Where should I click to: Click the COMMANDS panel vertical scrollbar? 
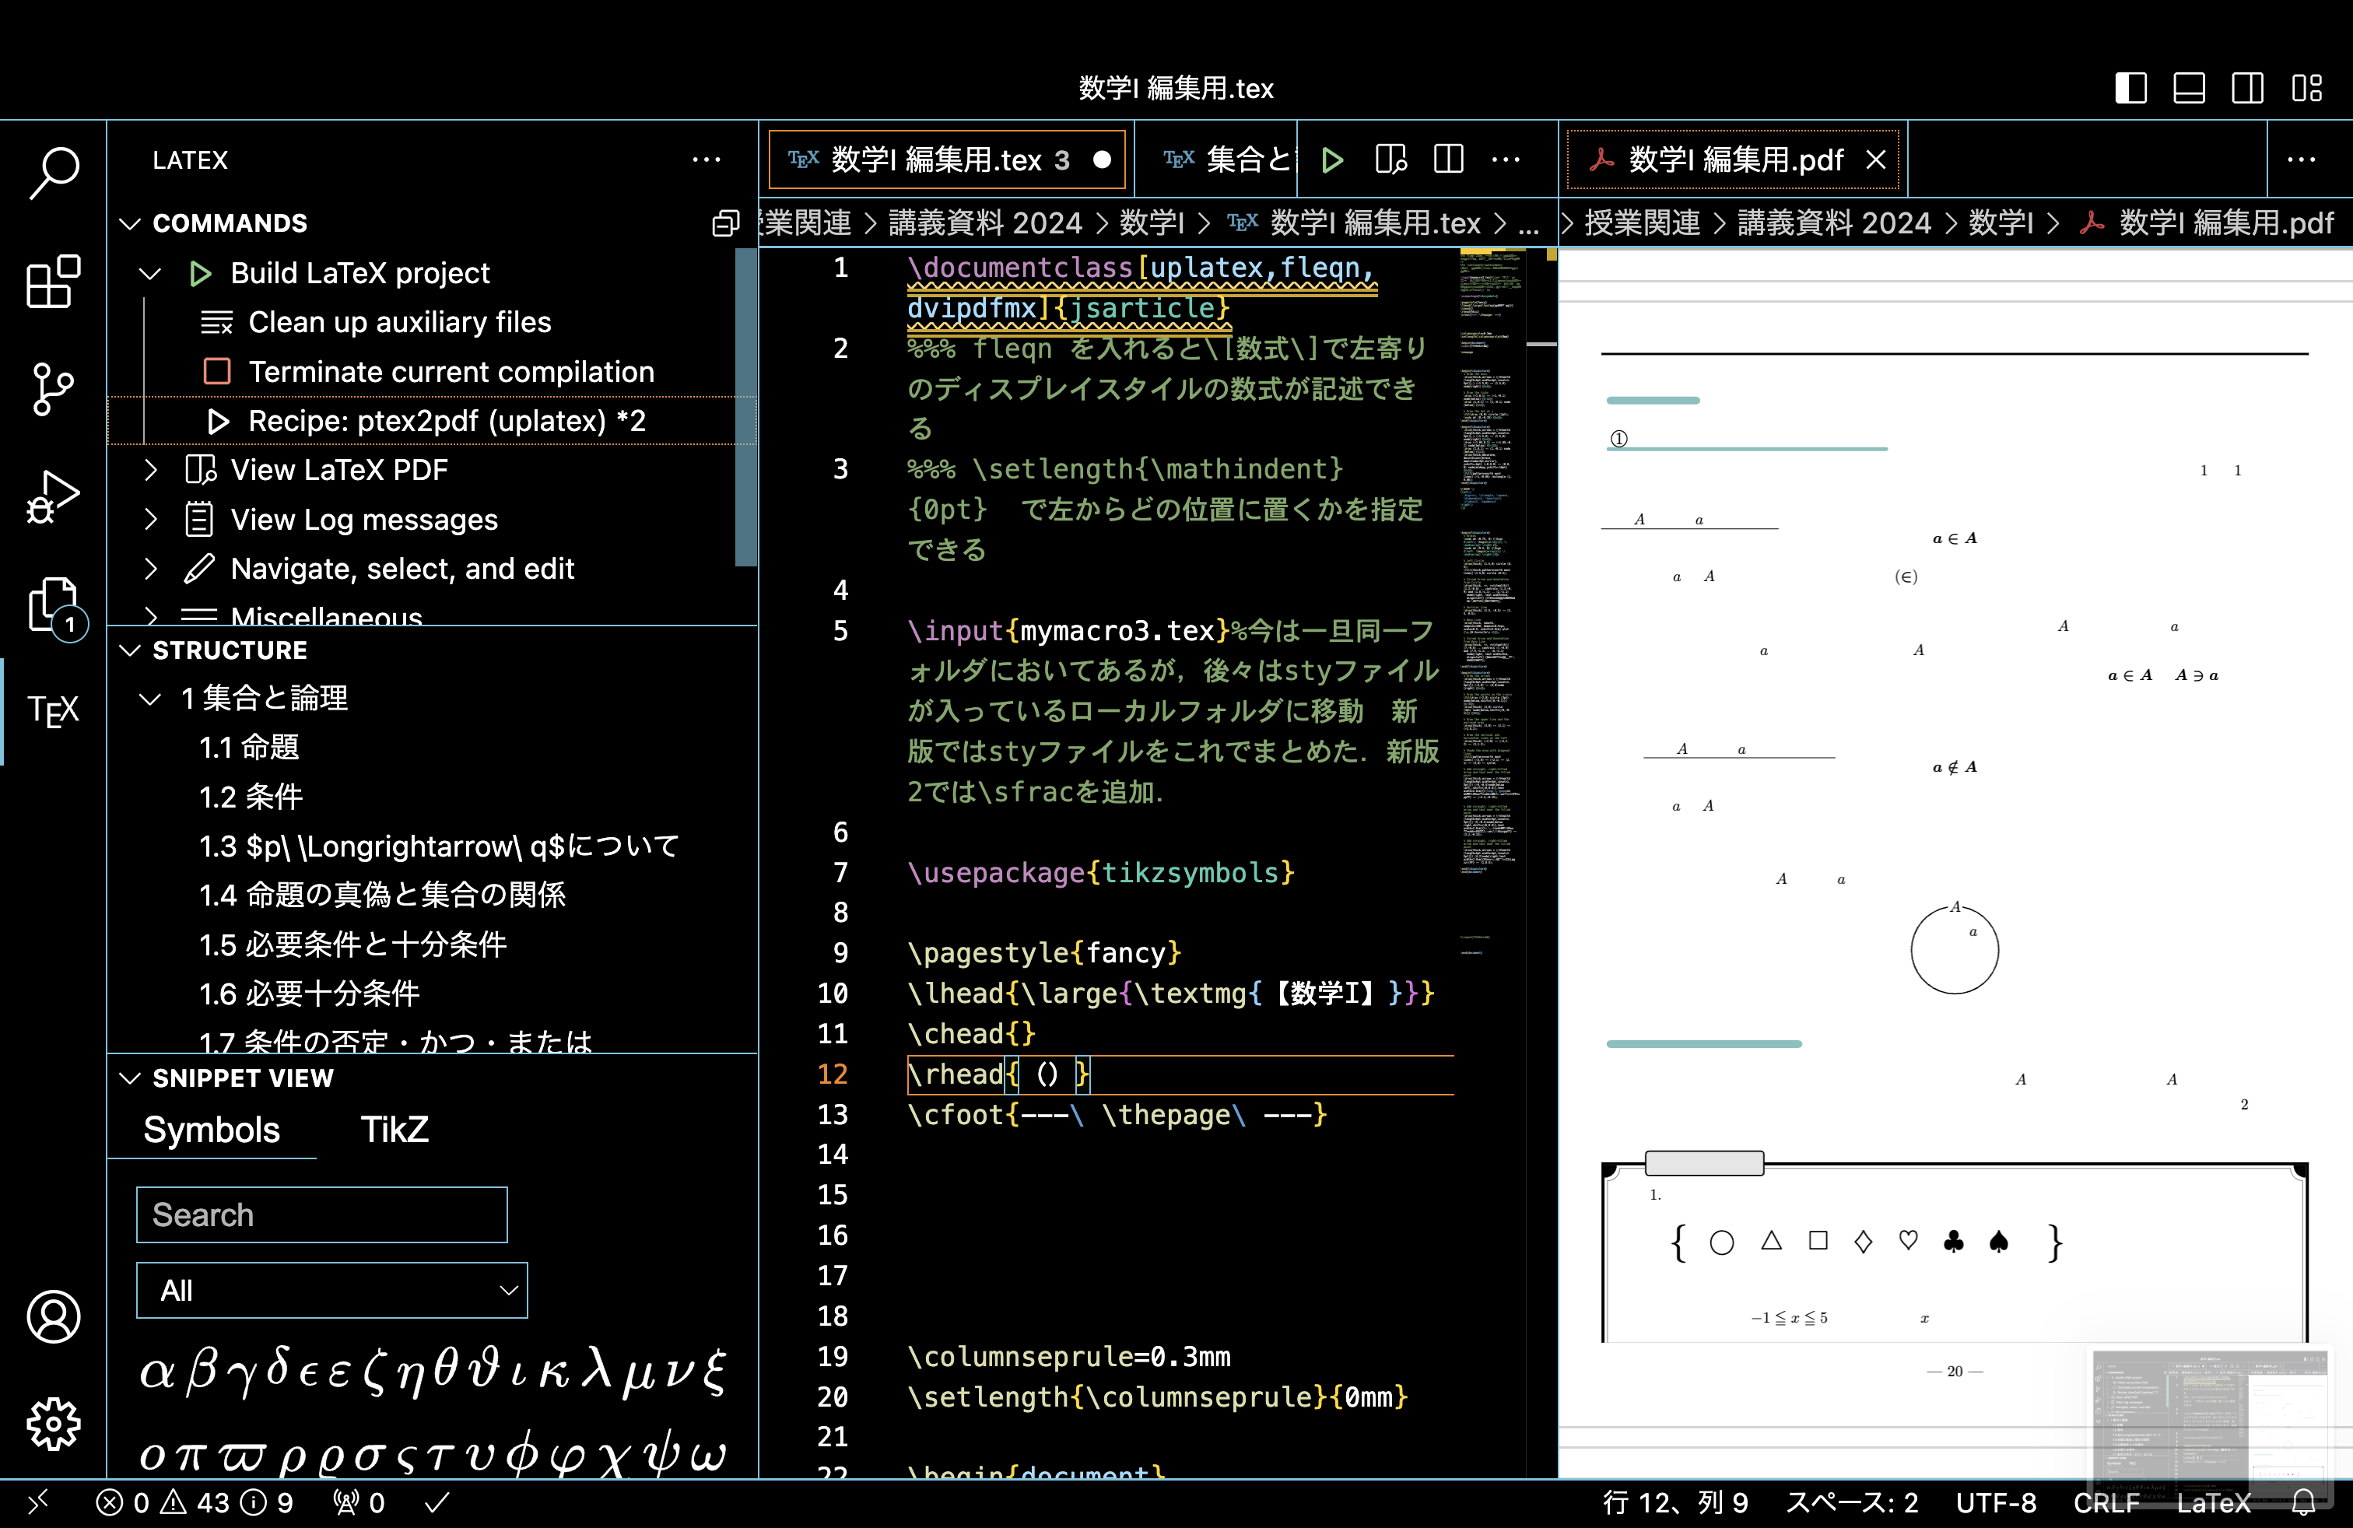(745, 407)
